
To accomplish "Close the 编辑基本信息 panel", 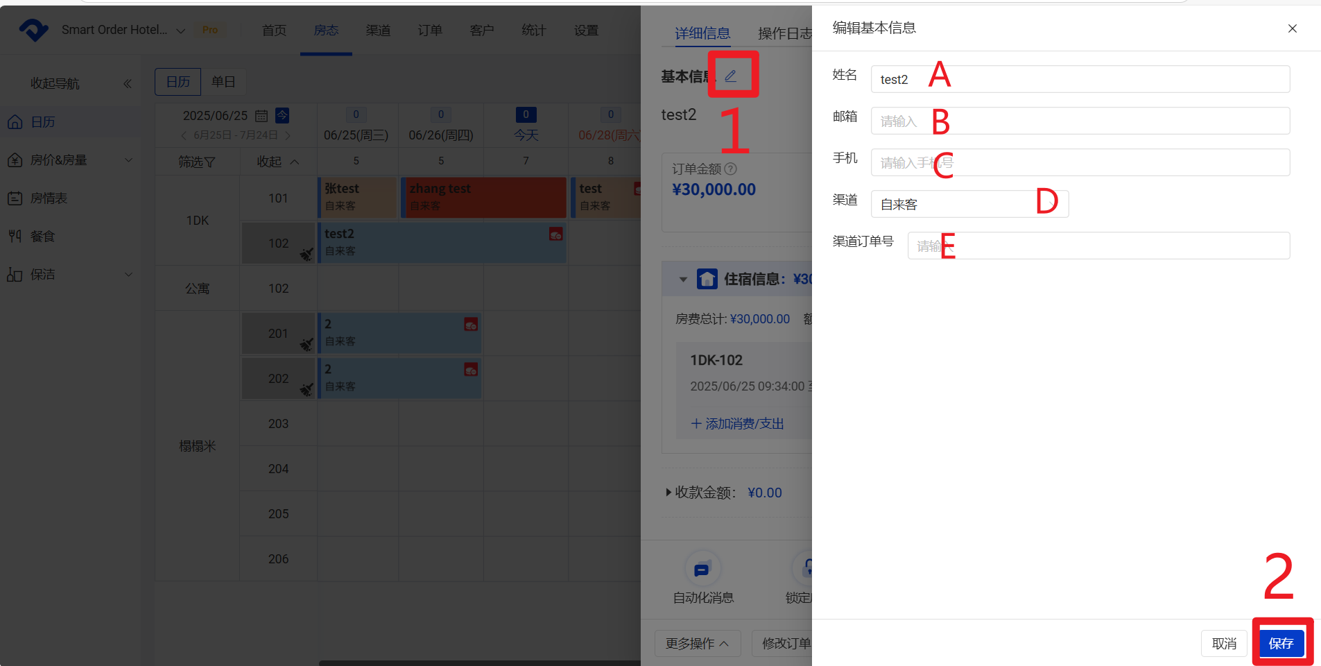I will [1293, 28].
